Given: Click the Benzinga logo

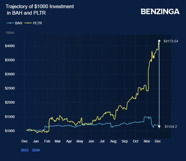Looking at the screenshot, I should tap(160, 11).
